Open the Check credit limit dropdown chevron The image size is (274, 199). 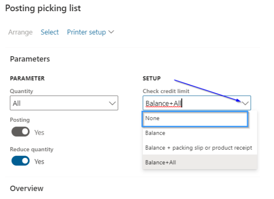pyautogui.click(x=245, y=103)
